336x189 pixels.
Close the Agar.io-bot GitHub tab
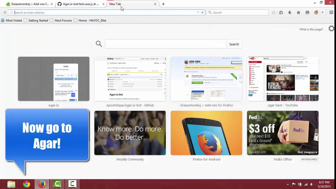point(103,4)
